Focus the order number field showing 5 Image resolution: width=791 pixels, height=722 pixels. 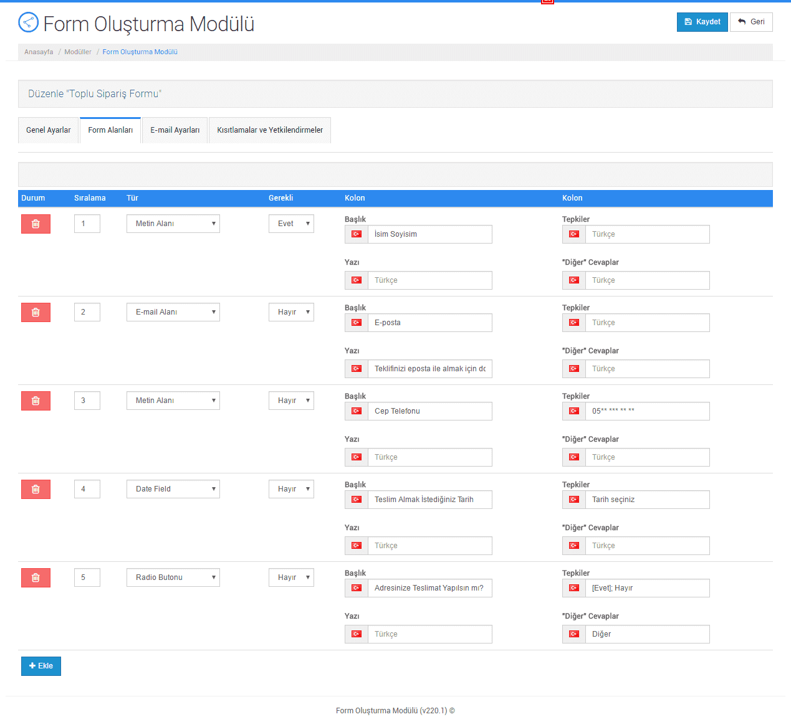pos(87,577)
